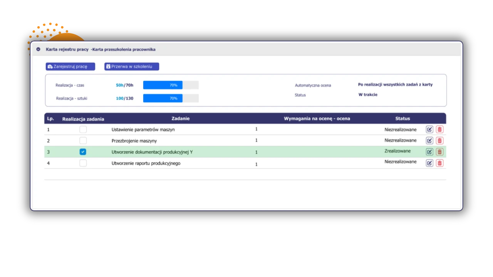The height and width of the screenshot is (277, 493).
Task: Click the Status column header
Action: [402, 118]
